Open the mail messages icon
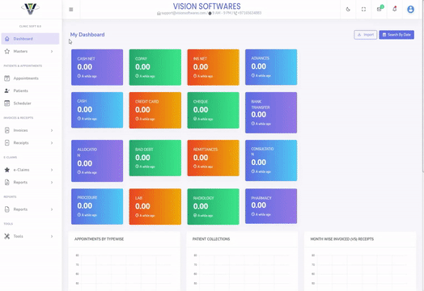This screenshot has width=424, height=291. tap(379, 9)
